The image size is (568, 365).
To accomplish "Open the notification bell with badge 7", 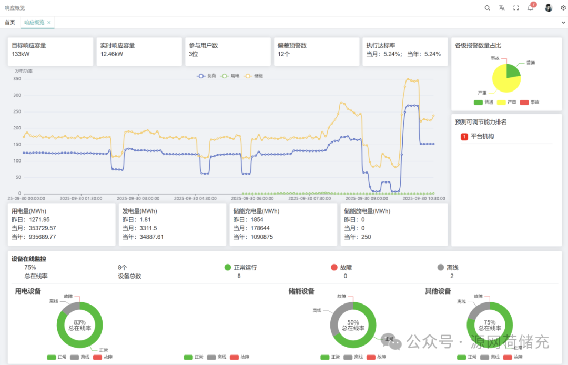I will coord(531,8).
